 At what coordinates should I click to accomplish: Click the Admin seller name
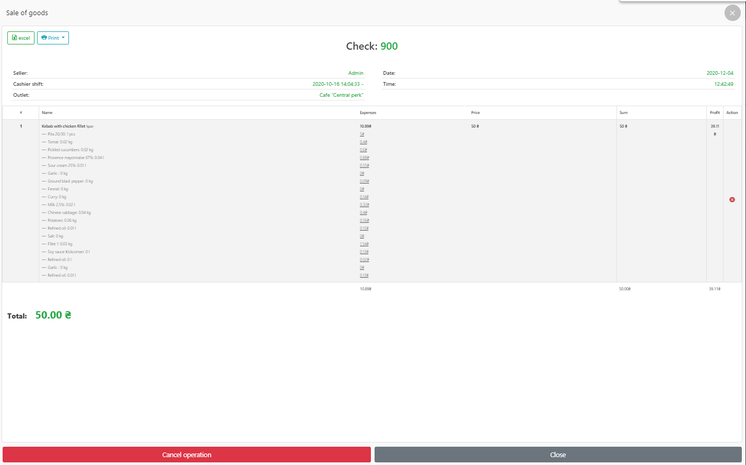[x=356, y=73]
